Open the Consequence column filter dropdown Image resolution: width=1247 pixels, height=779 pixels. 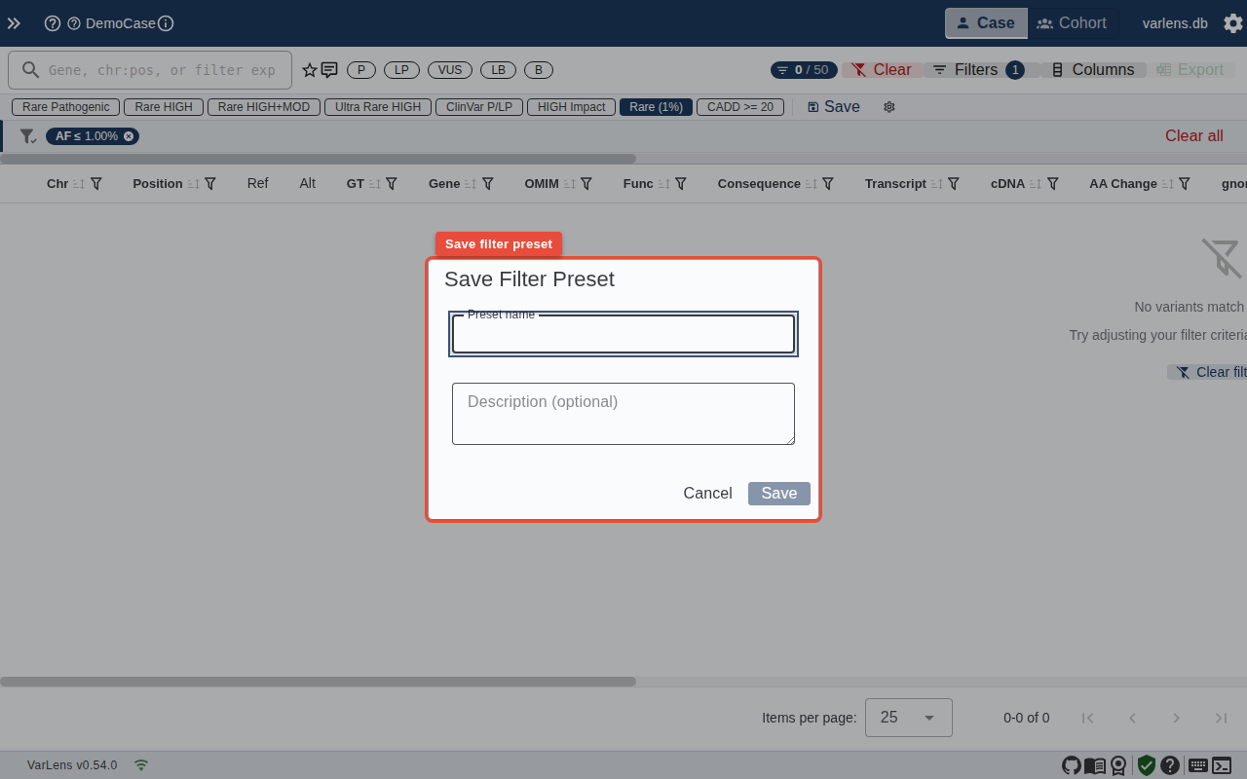tap(827, 183)
